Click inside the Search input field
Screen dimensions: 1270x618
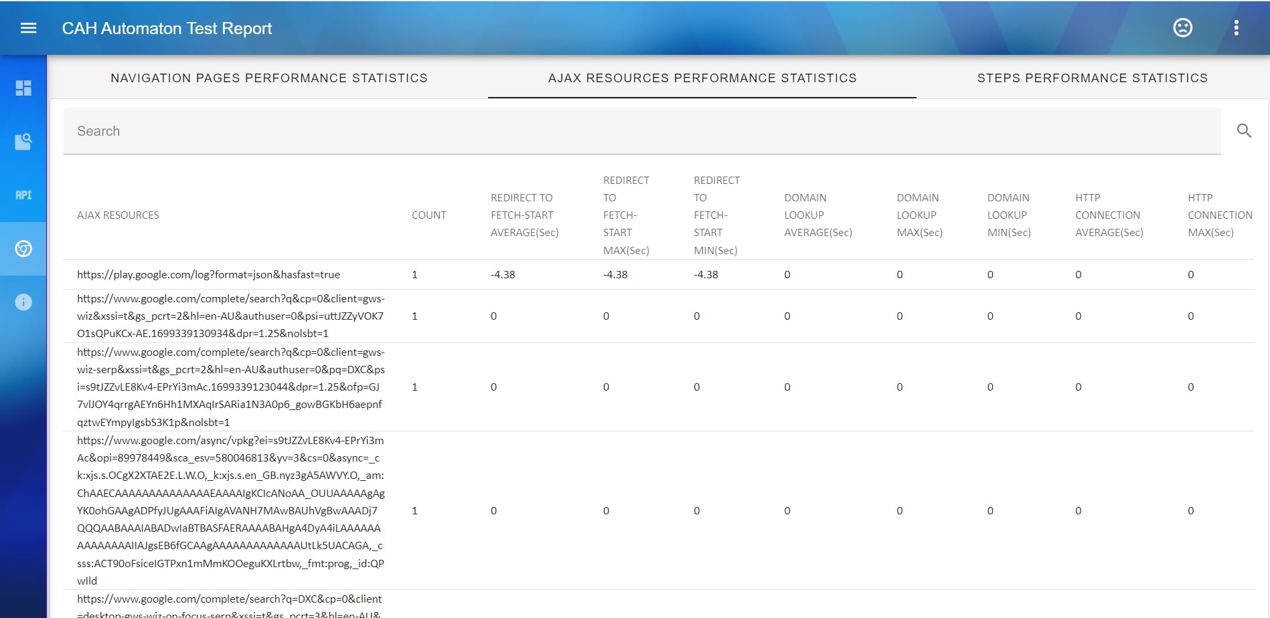point(402,130)
